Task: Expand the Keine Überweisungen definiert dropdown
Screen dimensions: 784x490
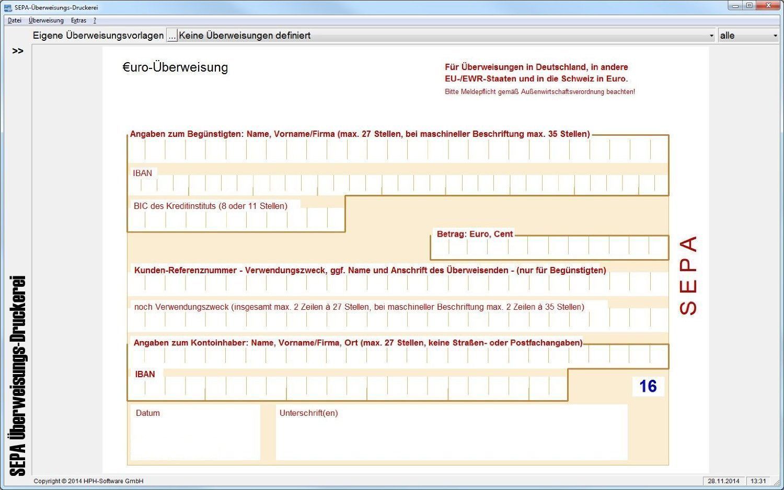Action: [x=711, y=36]
